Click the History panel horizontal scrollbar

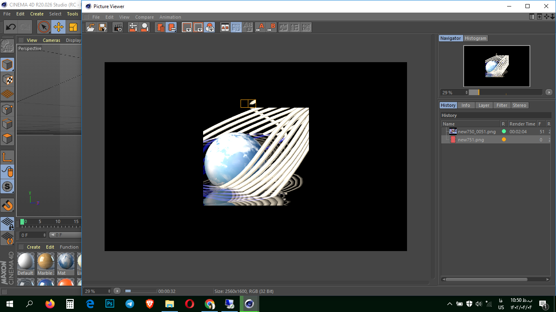(486, 279)
